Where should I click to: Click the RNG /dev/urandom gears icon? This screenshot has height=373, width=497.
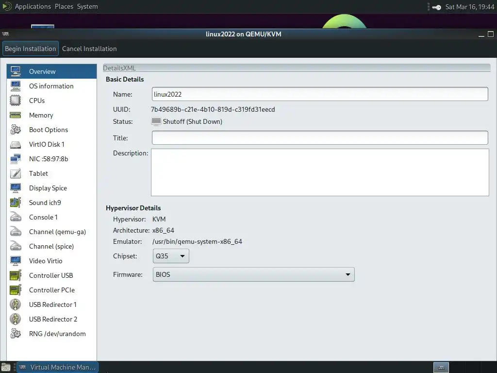click(x=16, y=334)
